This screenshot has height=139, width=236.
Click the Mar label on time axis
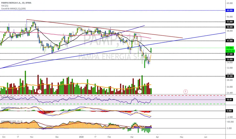(132, 137)
